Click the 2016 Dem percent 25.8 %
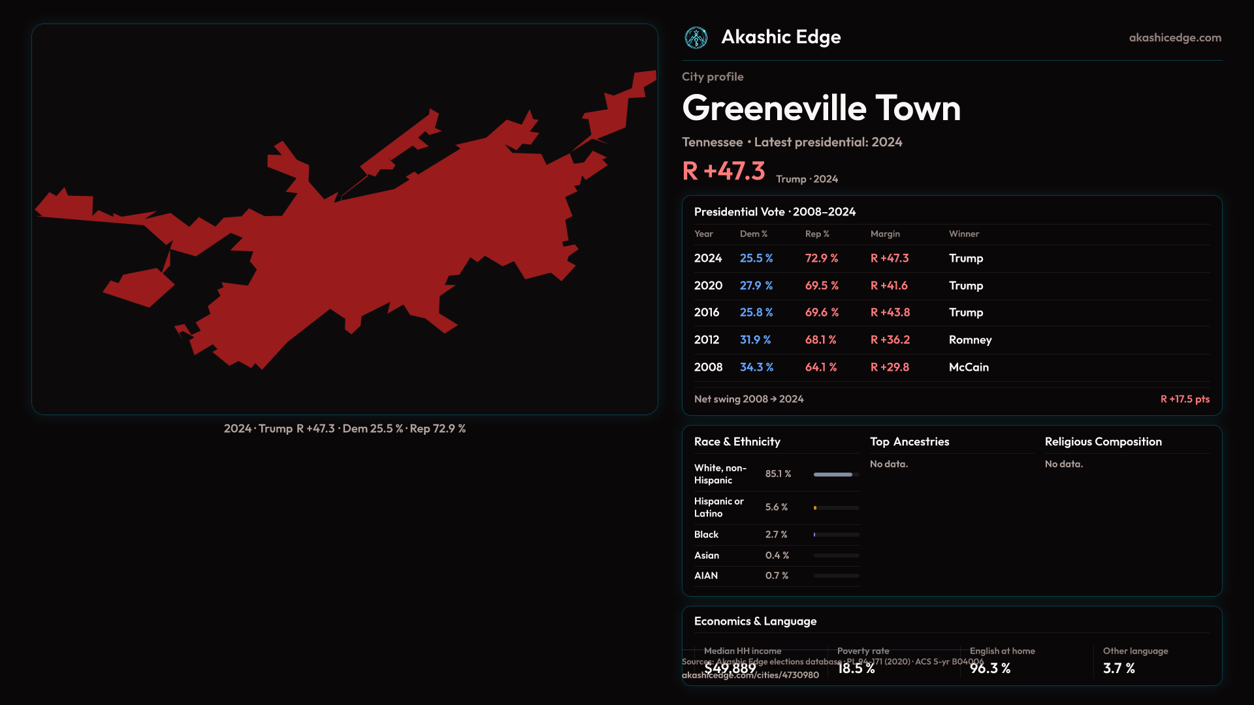 point(756,313)
